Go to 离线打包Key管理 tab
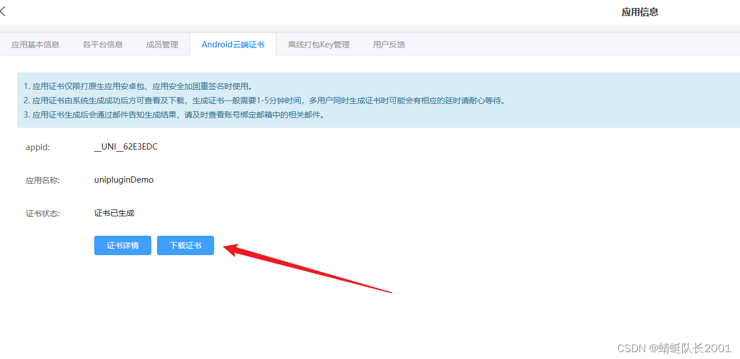The width and height of the screenshot is (740, 359). (x=319, y=45)
